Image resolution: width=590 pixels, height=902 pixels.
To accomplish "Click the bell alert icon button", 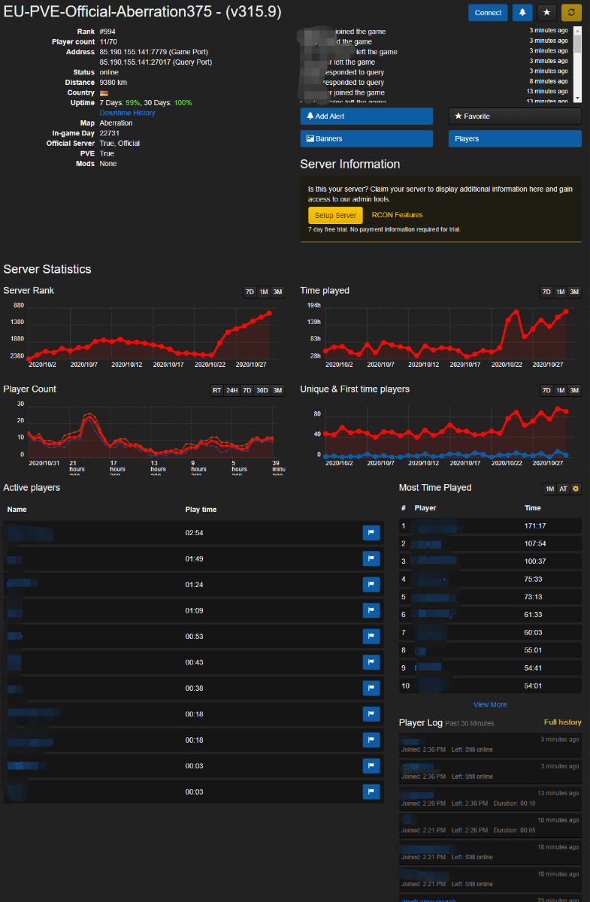I will pyautogui.click(x=522, y=13).
